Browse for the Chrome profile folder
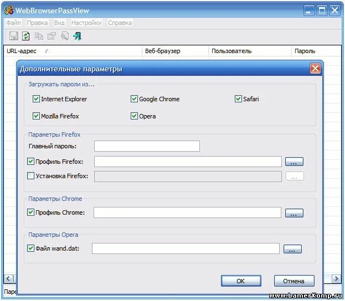 294,213
